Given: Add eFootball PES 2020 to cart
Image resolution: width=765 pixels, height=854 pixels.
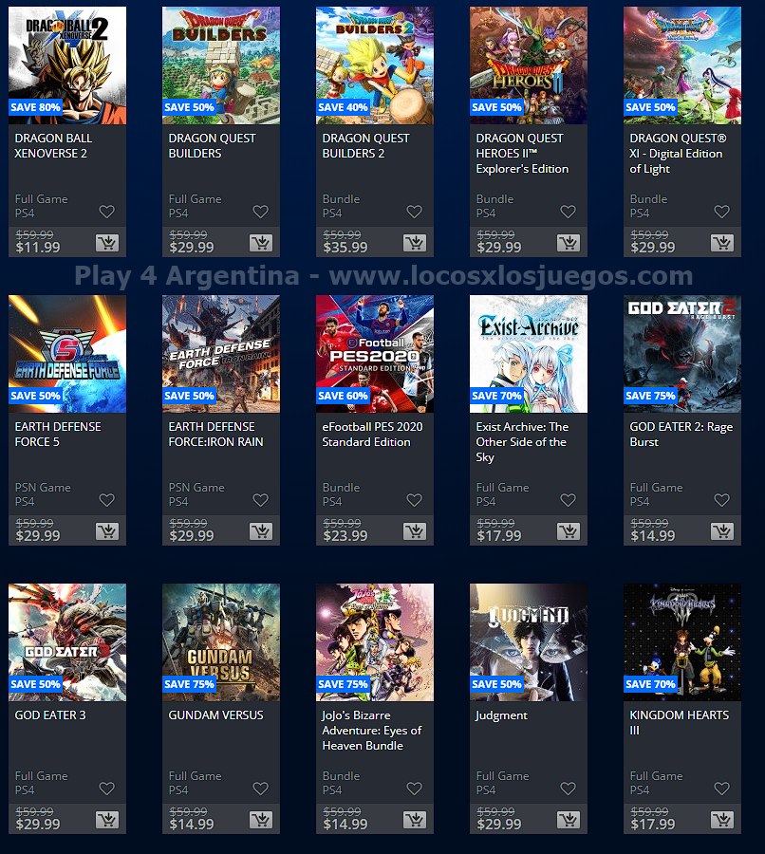Looking at the screenshot, I should coord(414,531).
